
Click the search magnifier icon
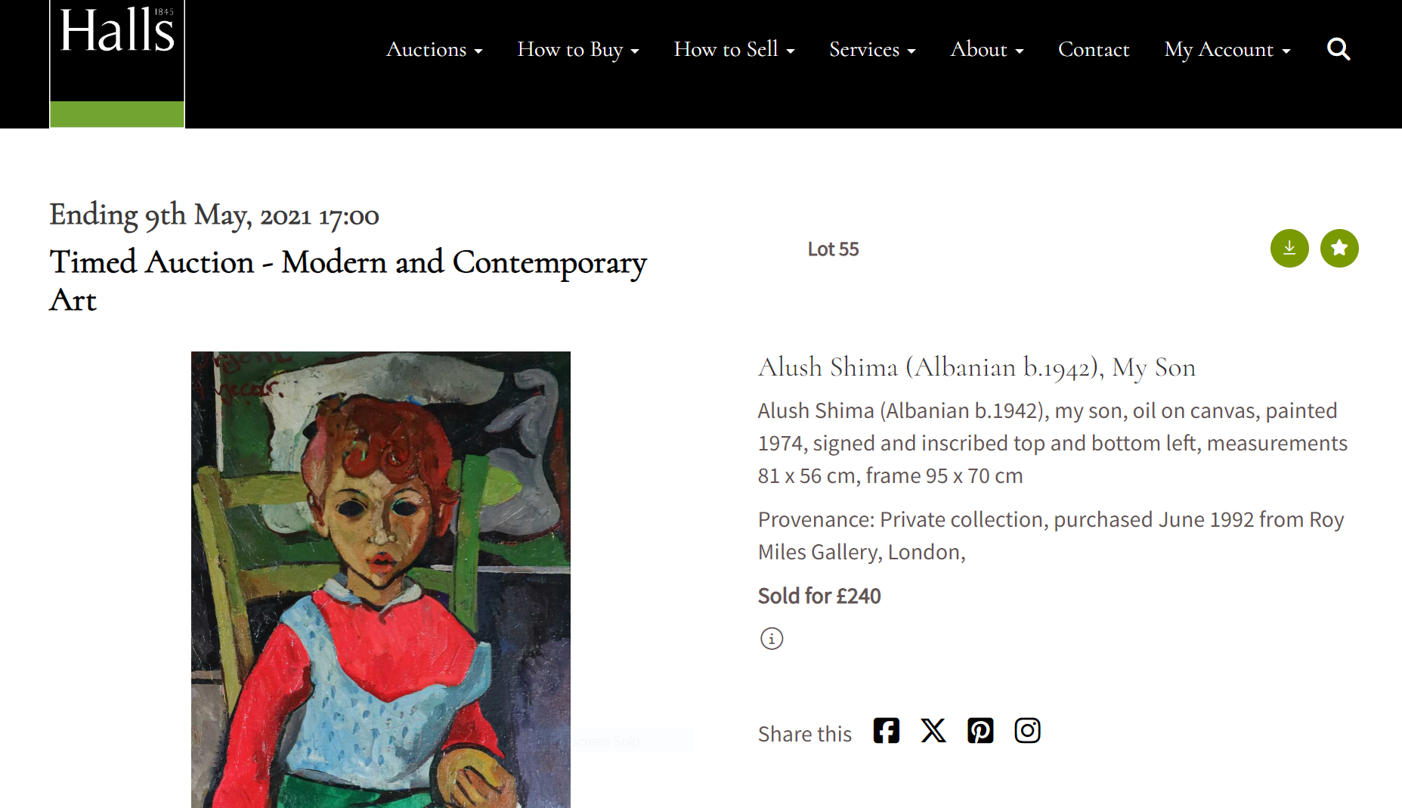[x=1339, y=49]
